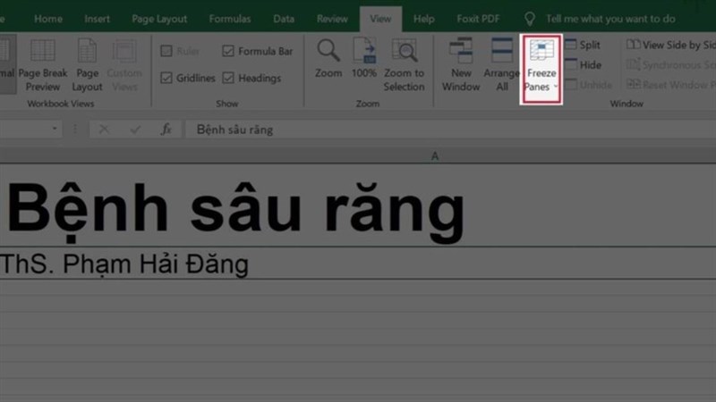716x402 pixels.
Task: Hide the current window
Action: click(x=584, y=64)
